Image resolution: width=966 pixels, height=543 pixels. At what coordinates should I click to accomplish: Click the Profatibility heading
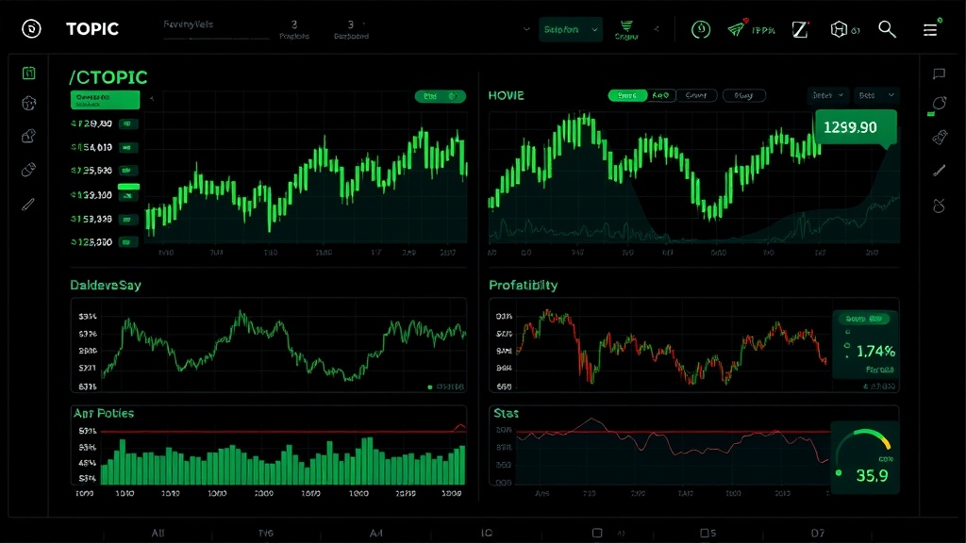(x=523, y=285)
